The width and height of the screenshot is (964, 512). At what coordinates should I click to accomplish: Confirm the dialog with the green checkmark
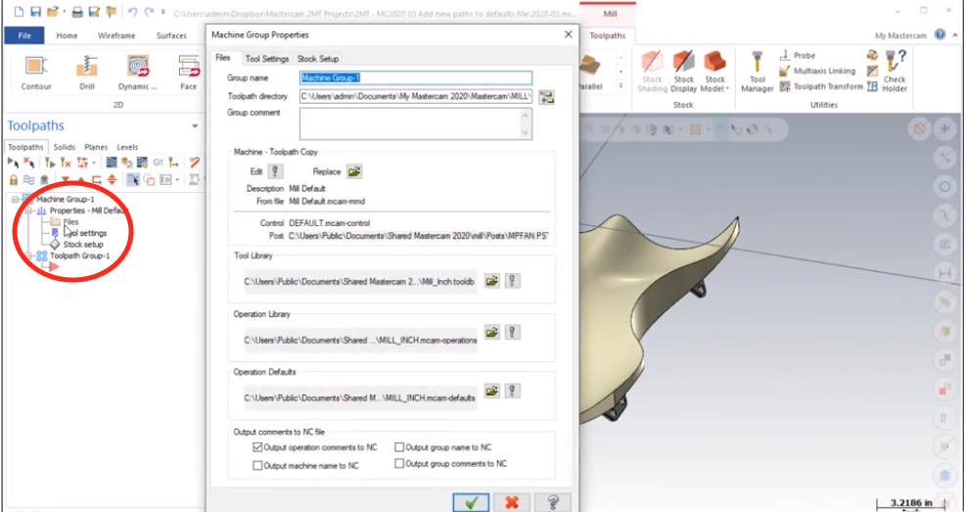coord(471,502)
